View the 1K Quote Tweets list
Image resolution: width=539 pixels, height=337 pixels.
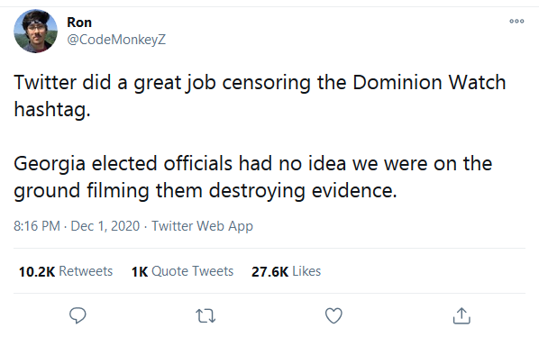(182, 271)
